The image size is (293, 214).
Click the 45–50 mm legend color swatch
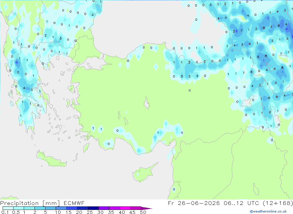(136, 208)
